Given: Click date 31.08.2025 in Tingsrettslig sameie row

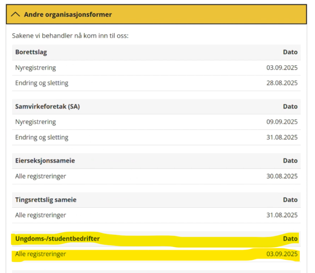Looking at the screenshot, I should coord(282,215).
